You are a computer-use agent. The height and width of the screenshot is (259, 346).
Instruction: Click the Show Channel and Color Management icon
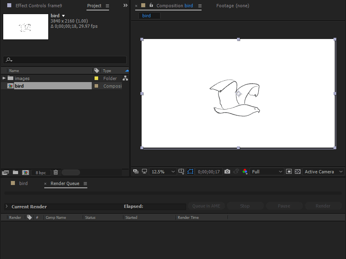point(245,171)
